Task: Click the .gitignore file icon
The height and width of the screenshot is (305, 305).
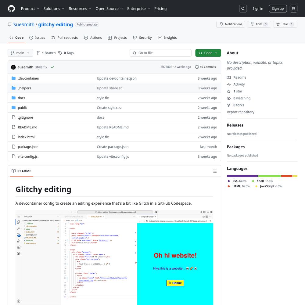Action: point(14,117)
